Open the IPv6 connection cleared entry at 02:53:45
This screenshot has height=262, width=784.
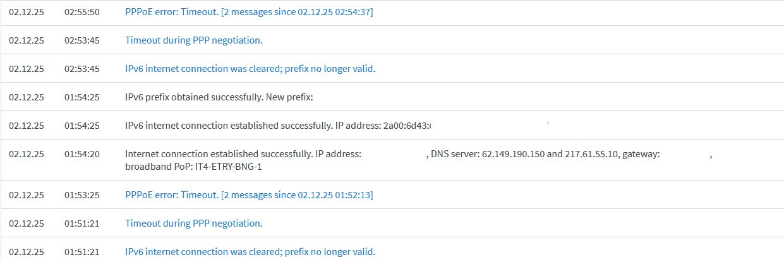[x=250, y=69]
